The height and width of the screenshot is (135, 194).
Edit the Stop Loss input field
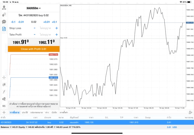coord(45,28)
